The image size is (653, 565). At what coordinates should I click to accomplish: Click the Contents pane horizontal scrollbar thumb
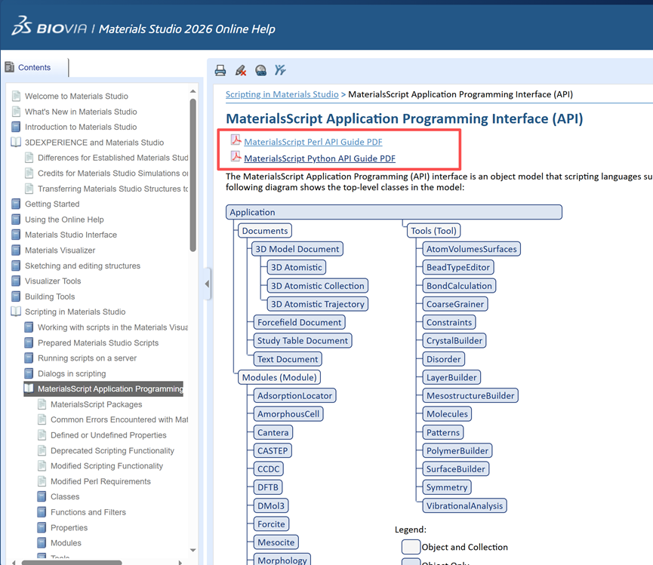72,563
